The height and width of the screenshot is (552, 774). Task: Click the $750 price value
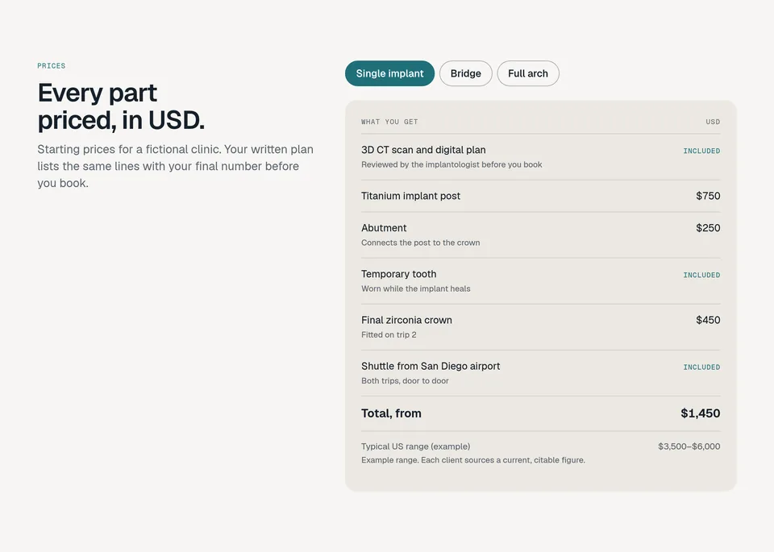pyautogui.click(x=708, y=196)
